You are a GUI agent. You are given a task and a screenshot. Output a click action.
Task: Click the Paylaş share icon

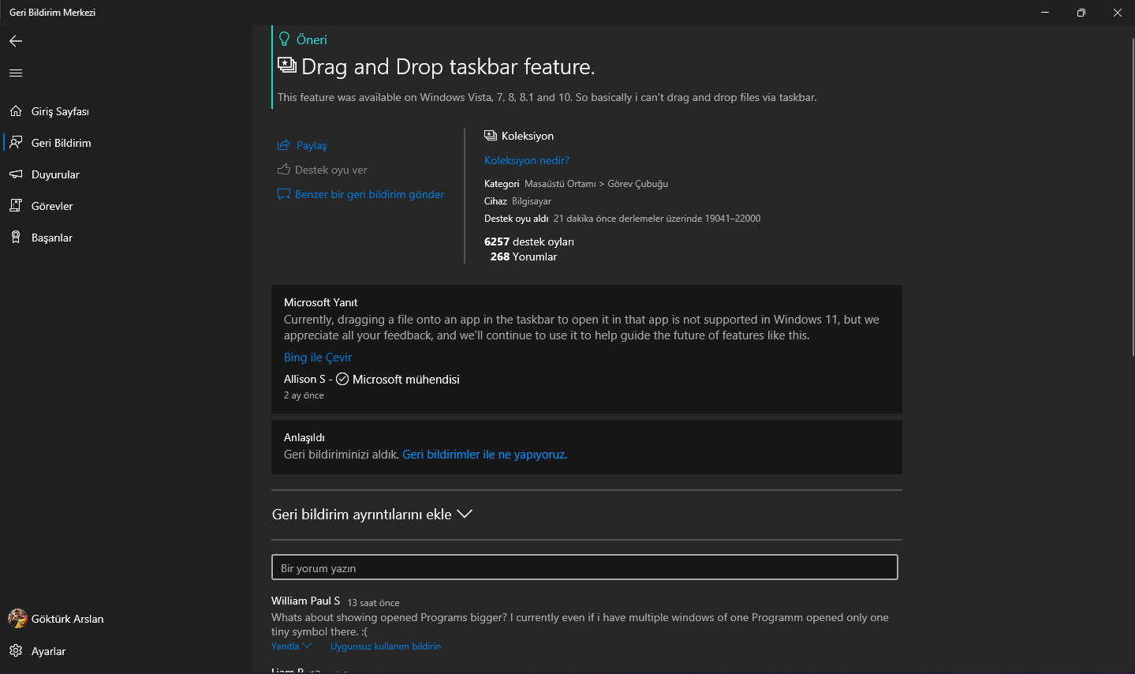pyautogui.click(x=284, y=145)
